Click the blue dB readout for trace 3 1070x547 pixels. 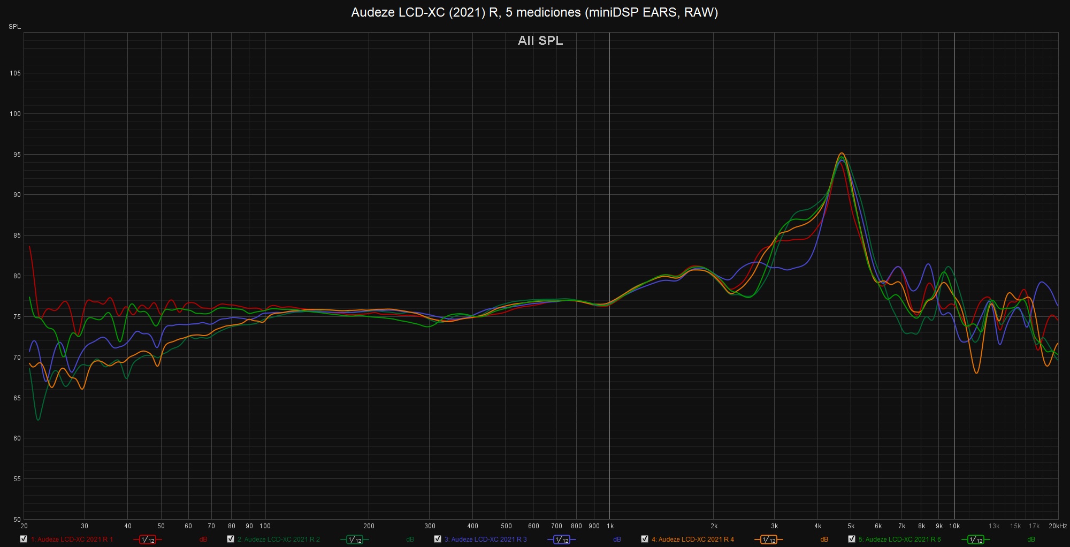pos(617,540)
